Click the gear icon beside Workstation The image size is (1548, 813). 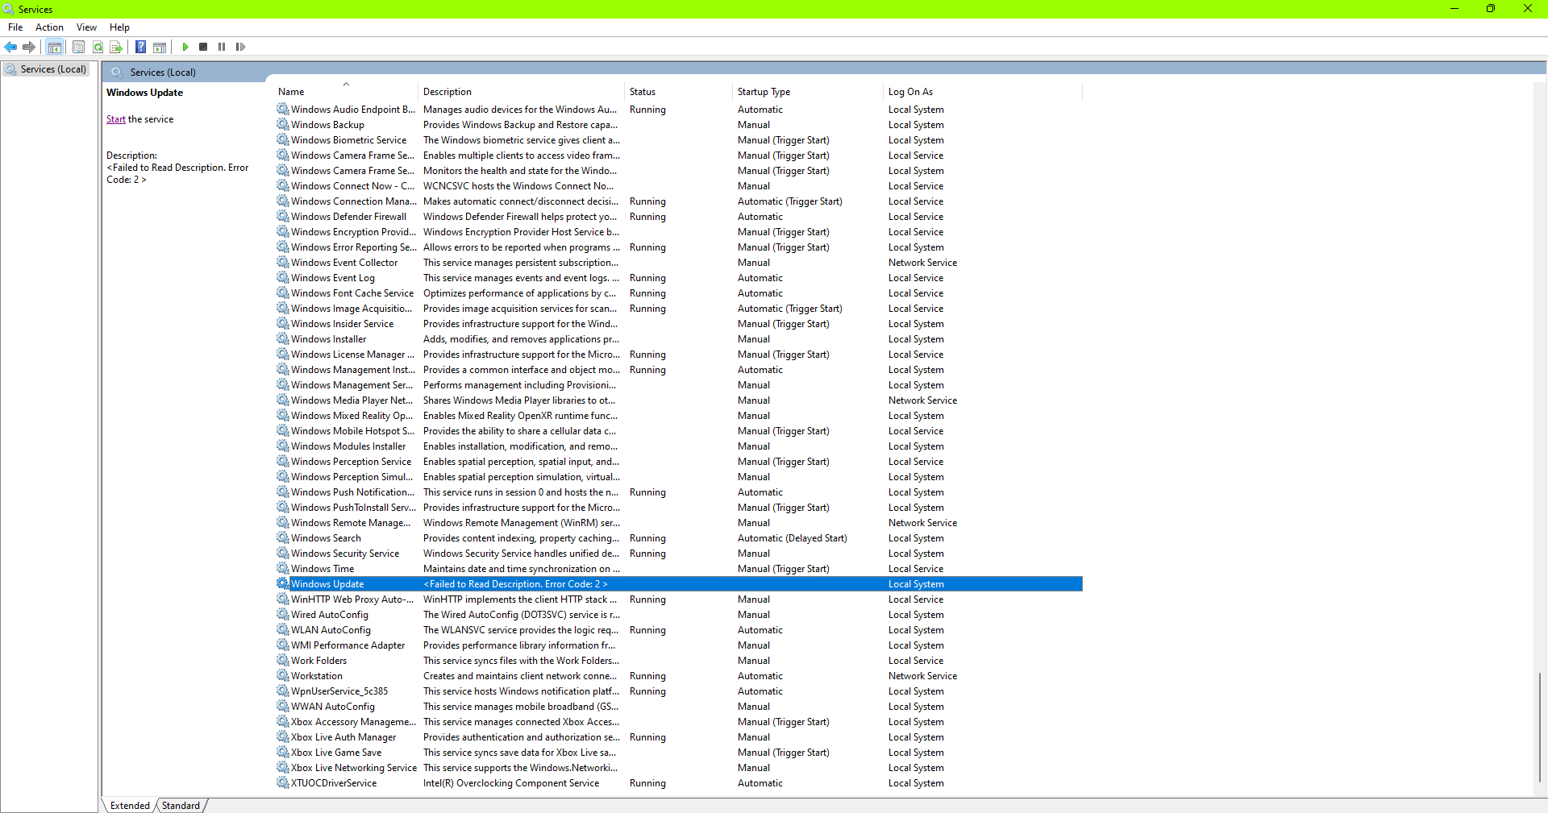283,676
